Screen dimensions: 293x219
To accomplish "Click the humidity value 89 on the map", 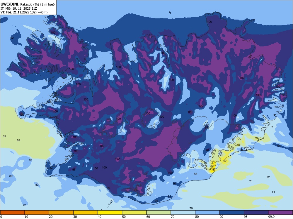I will tap(11, 176).
